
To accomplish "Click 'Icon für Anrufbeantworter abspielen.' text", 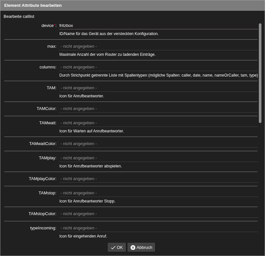I will click(90, 166).
